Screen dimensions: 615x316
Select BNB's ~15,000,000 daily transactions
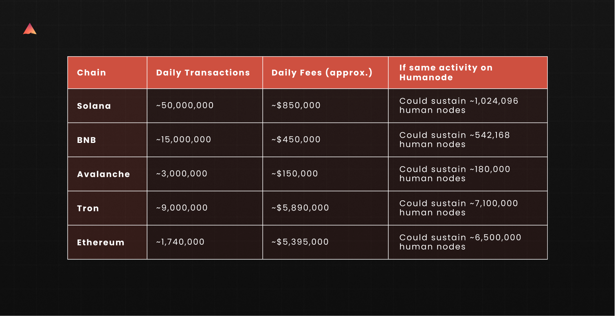(x=184, y=140)
